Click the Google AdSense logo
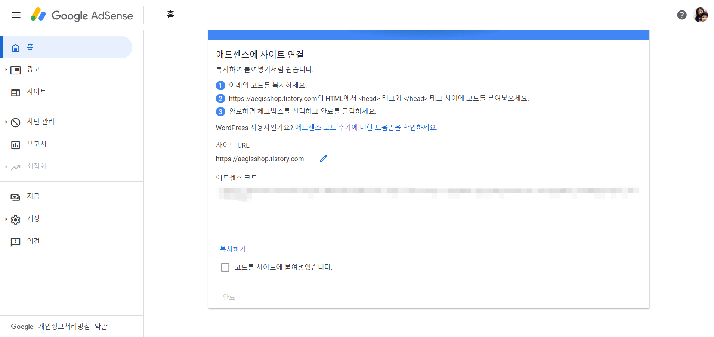The image size is (714, 337). (82, 15)
